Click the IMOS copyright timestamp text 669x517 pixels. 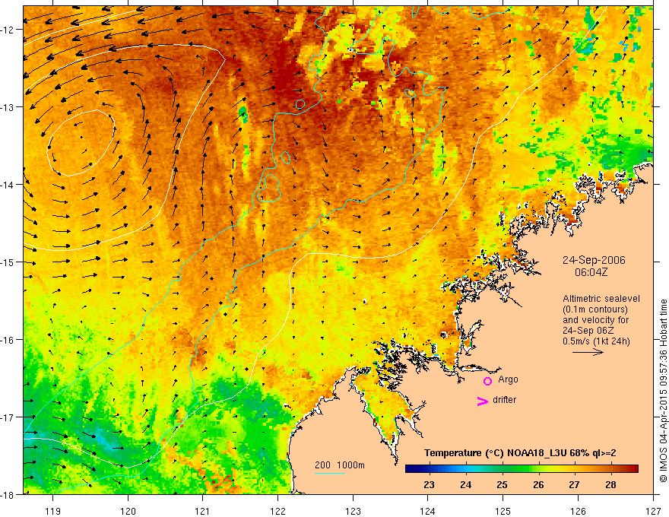click(663, 390)
